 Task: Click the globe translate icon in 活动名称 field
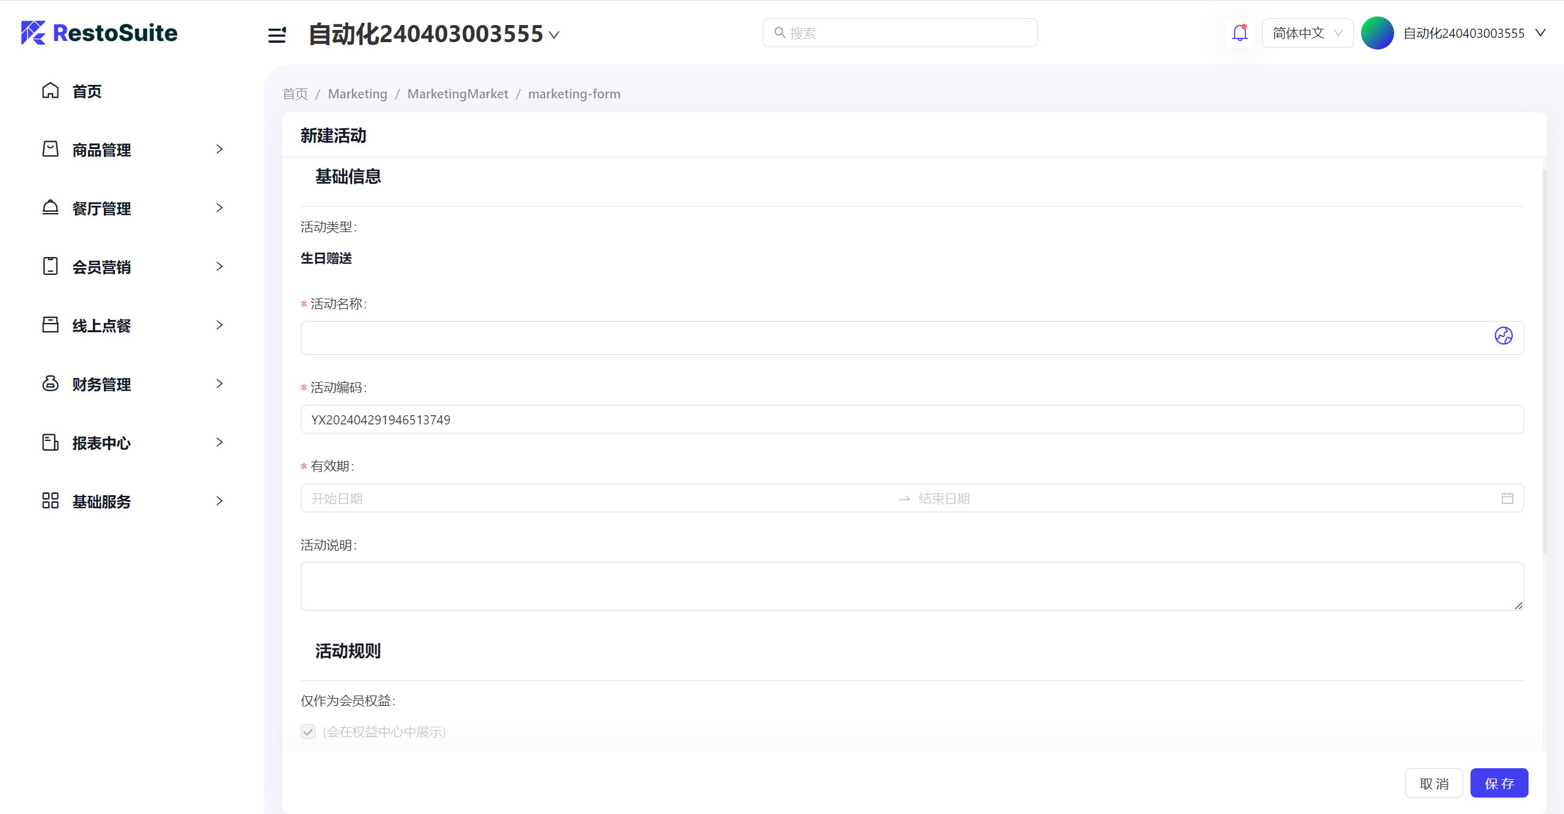(x=1503, y=336)
